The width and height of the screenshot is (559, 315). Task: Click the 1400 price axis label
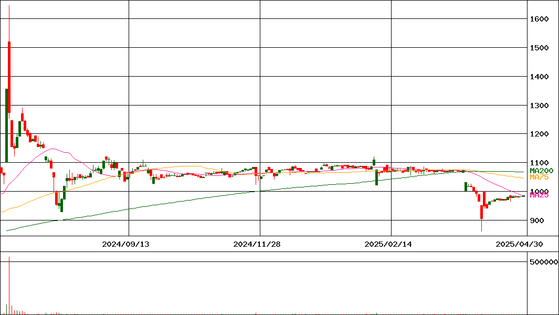tap(539, 77)
